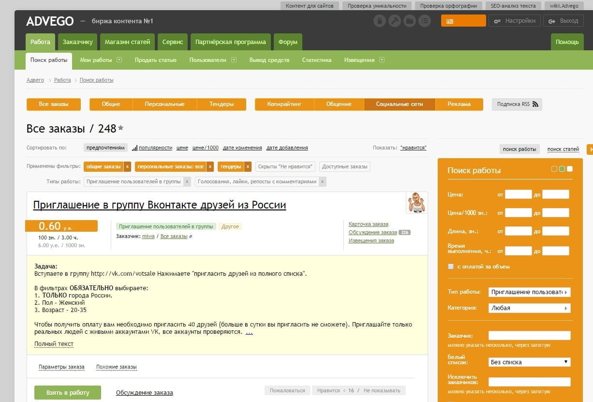Subscribe via the Подписка RSS button
The height and width of the screenshot is (402, 593).
tap(517, 104)
